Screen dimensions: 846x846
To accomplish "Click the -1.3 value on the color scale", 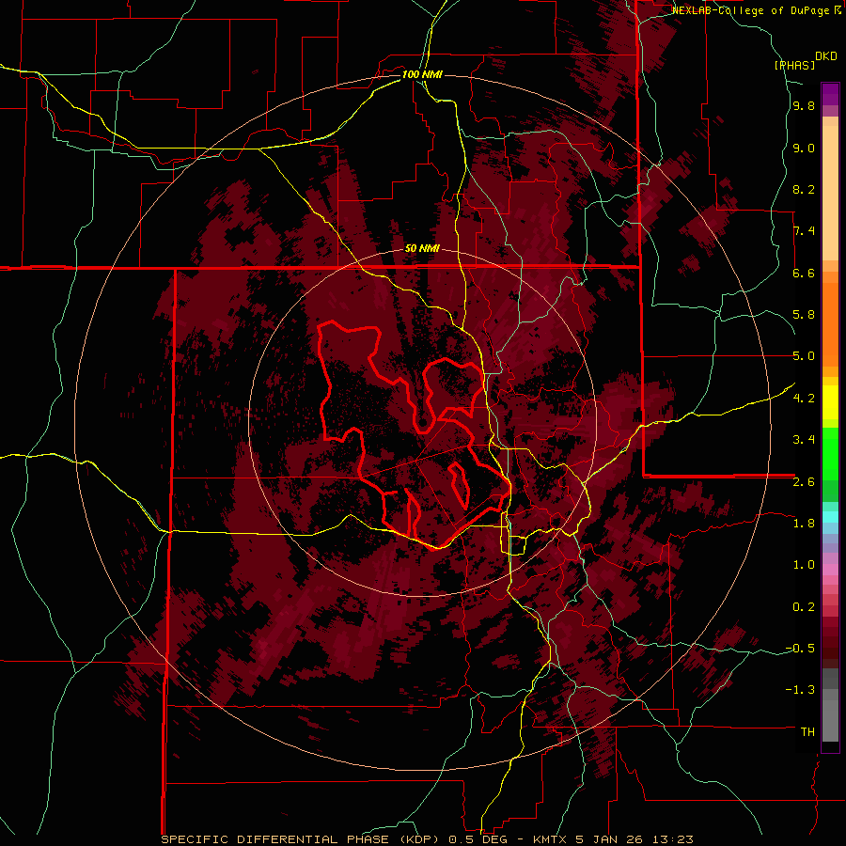I will 801,690.
